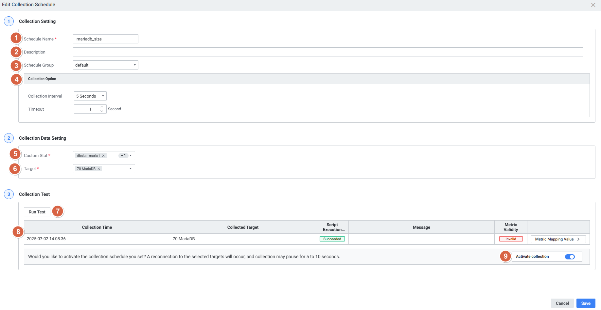Expand the Collection Interval dropdown

click(90, 96)
